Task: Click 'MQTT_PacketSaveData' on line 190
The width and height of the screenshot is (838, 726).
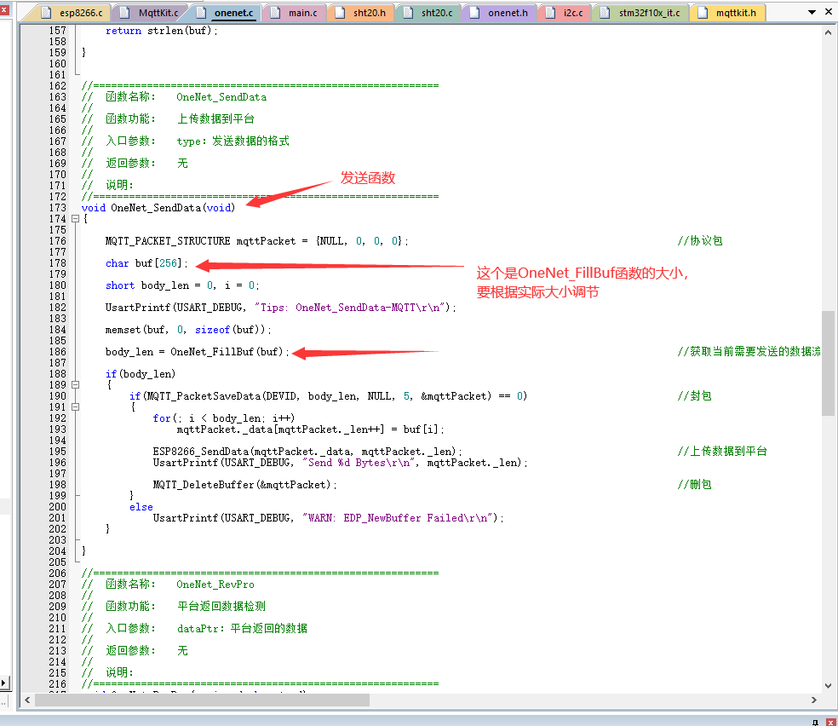Action: click(204, 396)
